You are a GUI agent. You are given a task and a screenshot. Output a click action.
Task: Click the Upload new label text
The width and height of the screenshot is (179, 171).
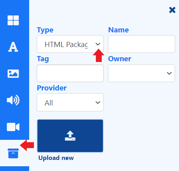point(56,158)
